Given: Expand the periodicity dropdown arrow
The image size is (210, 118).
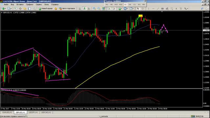Looking at the screenshot, I should 127,9.
